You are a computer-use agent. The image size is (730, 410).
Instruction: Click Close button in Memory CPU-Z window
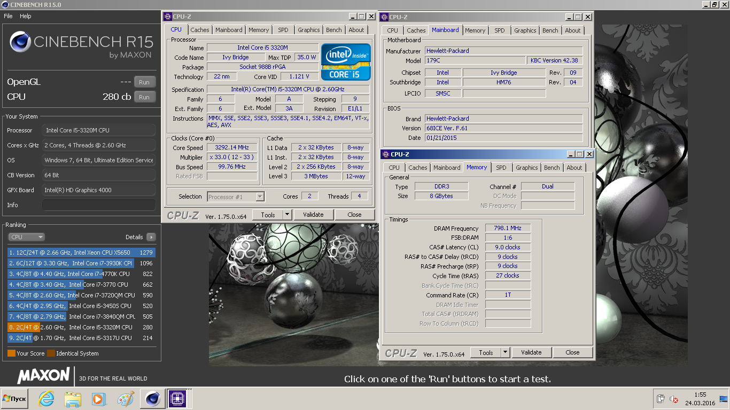572,352
